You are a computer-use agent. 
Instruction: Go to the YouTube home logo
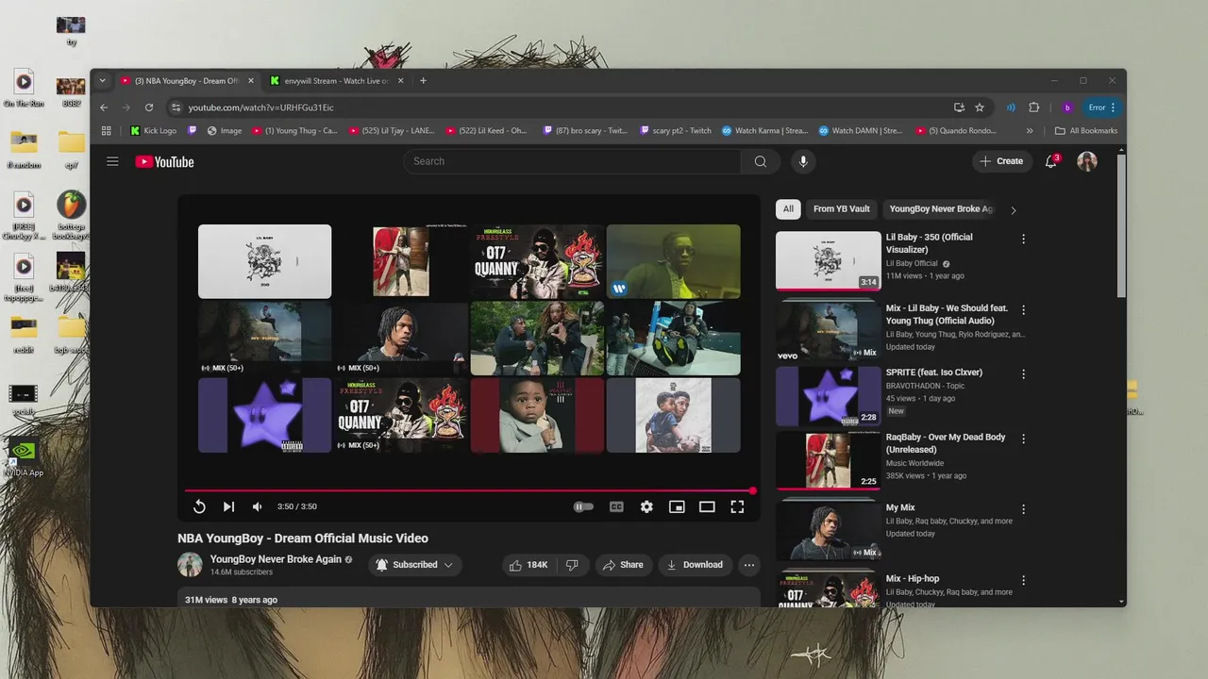coord(164,162)
